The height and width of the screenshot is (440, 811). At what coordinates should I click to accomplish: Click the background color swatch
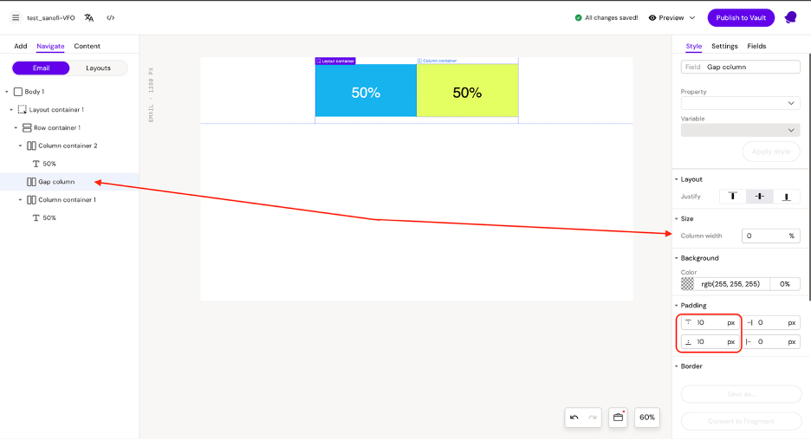point(688,283)
